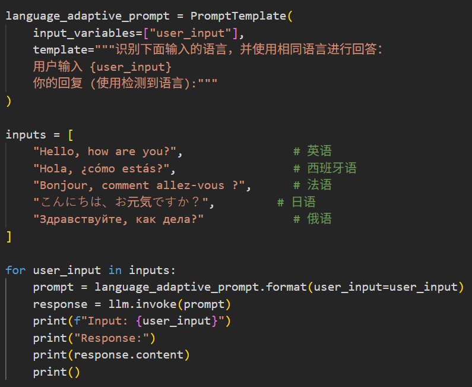Click the final empty print() statement
Image resolution: width=472 pixels, height=387 pixels.
pos(56,372)
